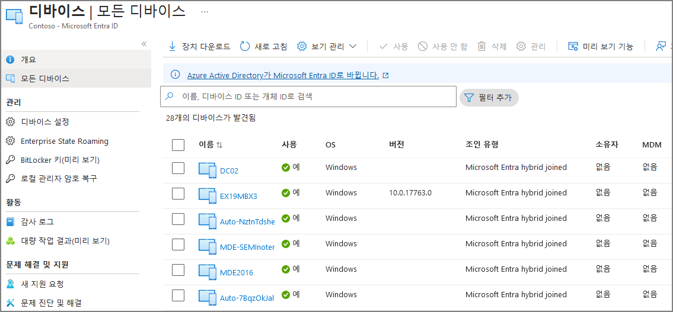
Task: Click the feedback person icon
Action: pos(661,47)
